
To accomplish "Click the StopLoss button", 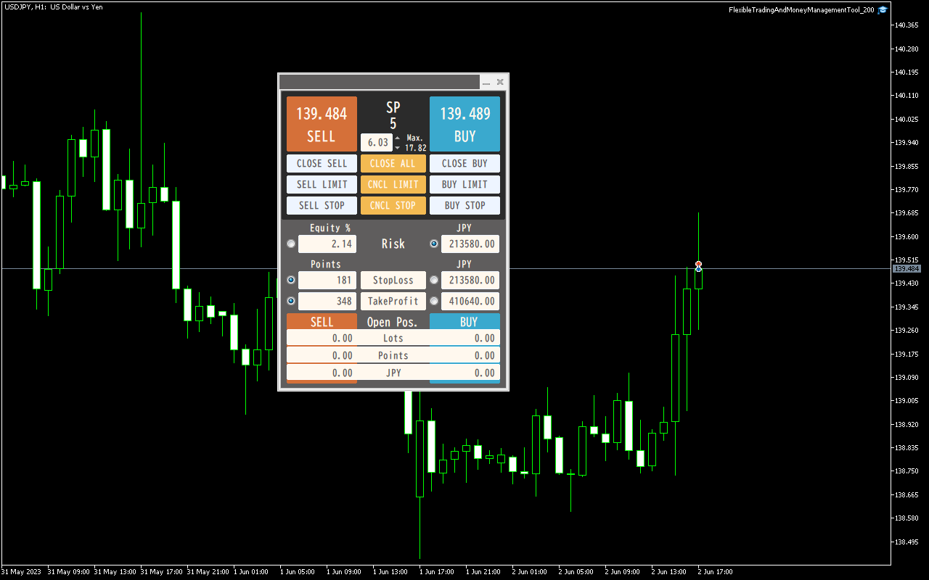I will (x=393, y=280).
